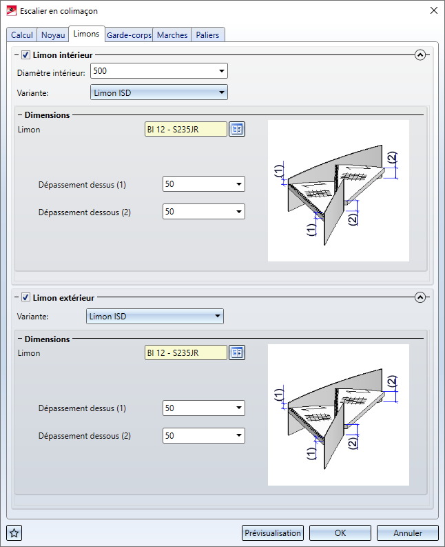Viewport: 445px width, 547px height.
Task: Click the inner stringer illustration image
Action: 338,191
